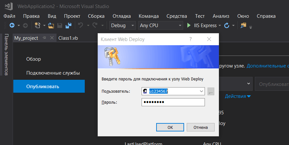Open the Панель элементов side panel
The width and height of the screenshot is (289, 145).
pyautogui.click(x=6, y=55)
